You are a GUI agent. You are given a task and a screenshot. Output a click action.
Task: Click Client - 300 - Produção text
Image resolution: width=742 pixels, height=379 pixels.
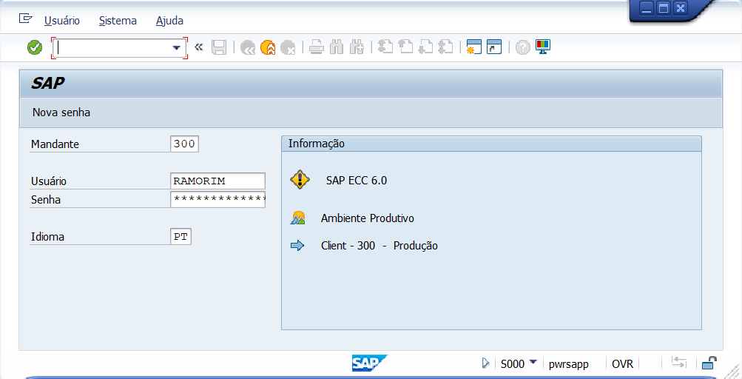380,246
